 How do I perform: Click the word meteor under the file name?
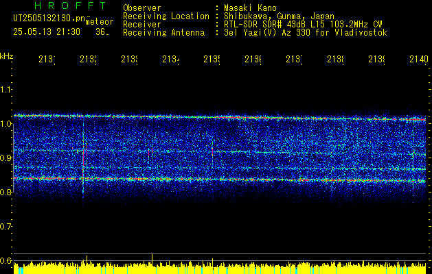(x=100, y=22)
